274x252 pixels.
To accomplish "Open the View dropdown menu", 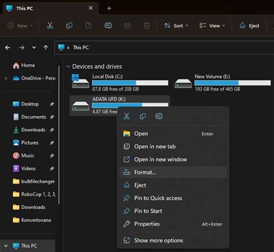I will click(212, 25).
